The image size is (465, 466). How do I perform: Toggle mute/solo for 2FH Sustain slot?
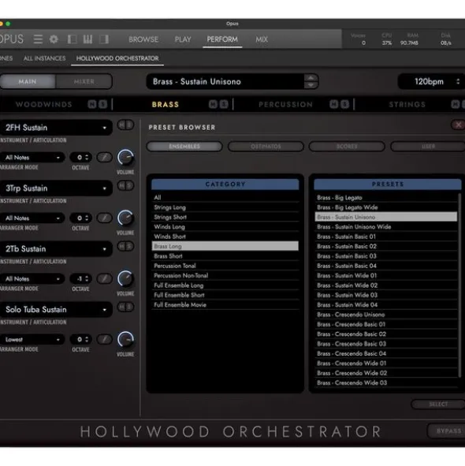[x=125, y=125]
